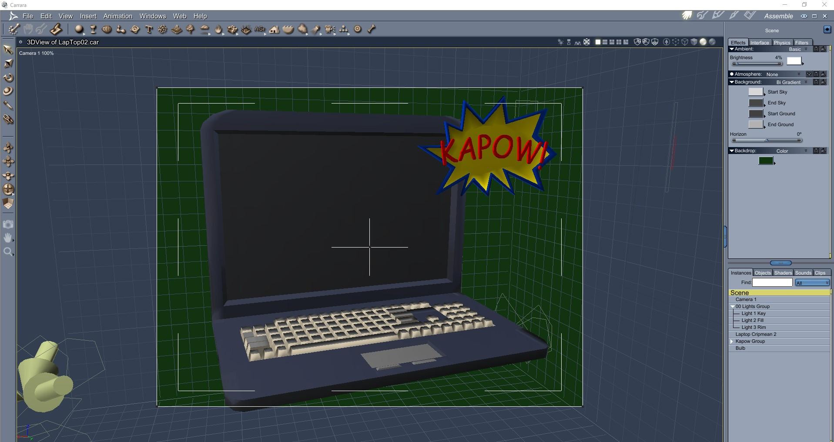834x442 pixels.
Task: Insert a plant using the tree icon
Action: tap(190, 29)
